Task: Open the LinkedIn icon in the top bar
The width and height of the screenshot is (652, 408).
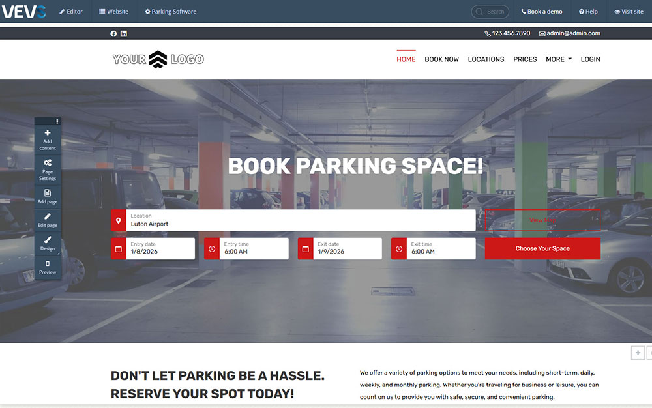Action: tap(124, 33)
